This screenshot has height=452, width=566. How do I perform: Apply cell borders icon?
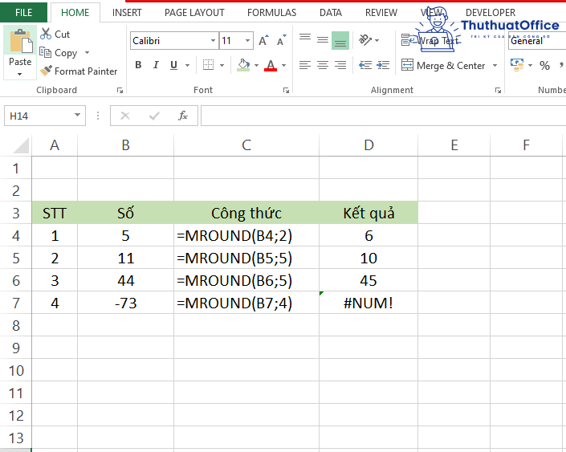(208, 65)
